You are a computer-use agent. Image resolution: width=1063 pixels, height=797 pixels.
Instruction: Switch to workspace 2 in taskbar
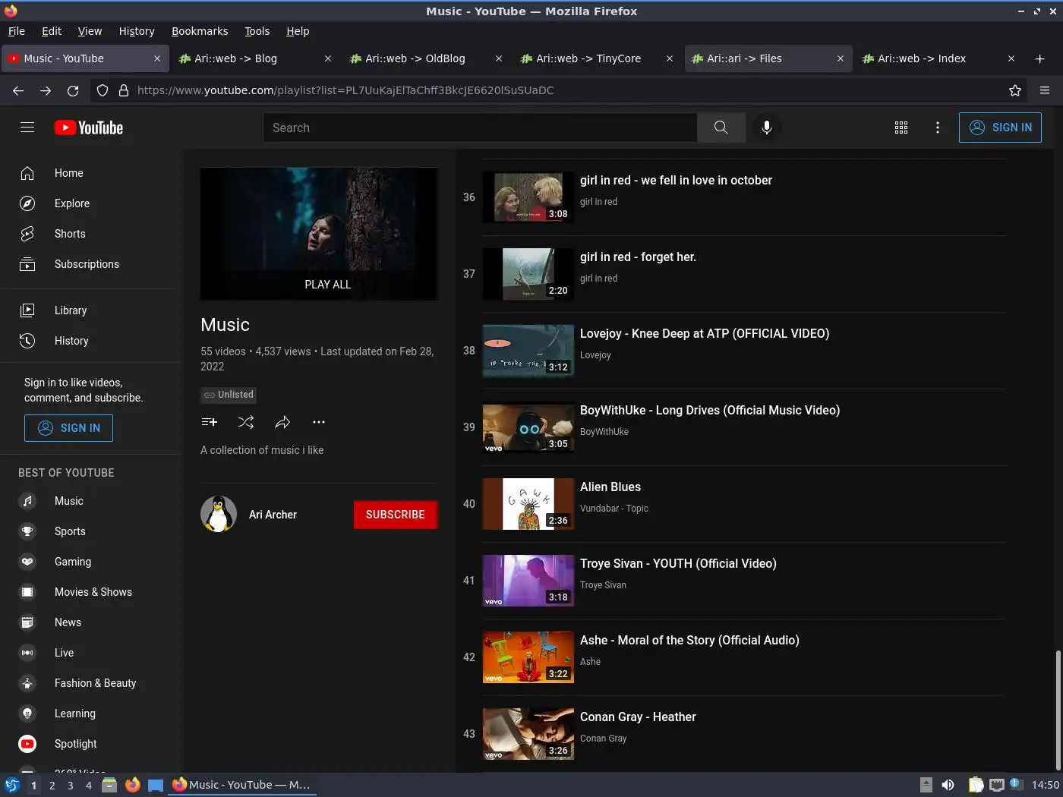pos(52,786)
